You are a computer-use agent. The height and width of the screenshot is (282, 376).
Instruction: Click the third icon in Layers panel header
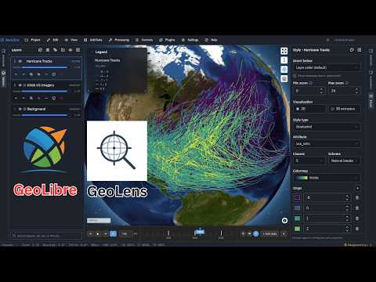(55, 50)
